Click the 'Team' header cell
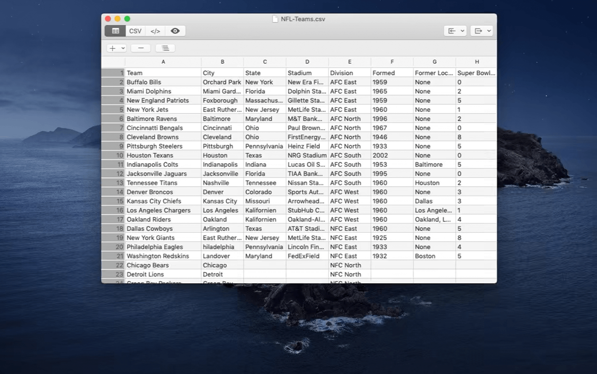The image size is (597, 374). 163,73
